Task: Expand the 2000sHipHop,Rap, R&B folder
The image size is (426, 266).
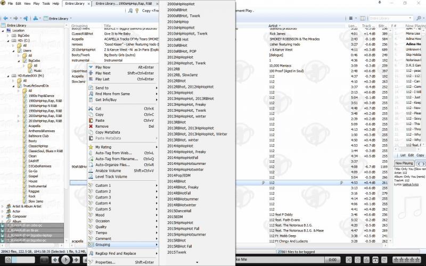Action: 18,116
